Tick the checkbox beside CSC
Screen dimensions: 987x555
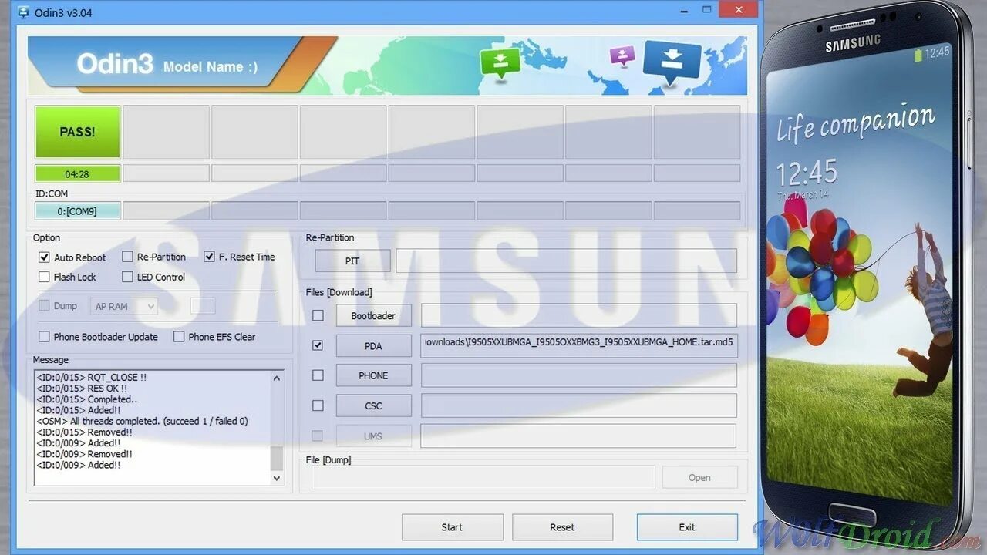coord(318,405)
